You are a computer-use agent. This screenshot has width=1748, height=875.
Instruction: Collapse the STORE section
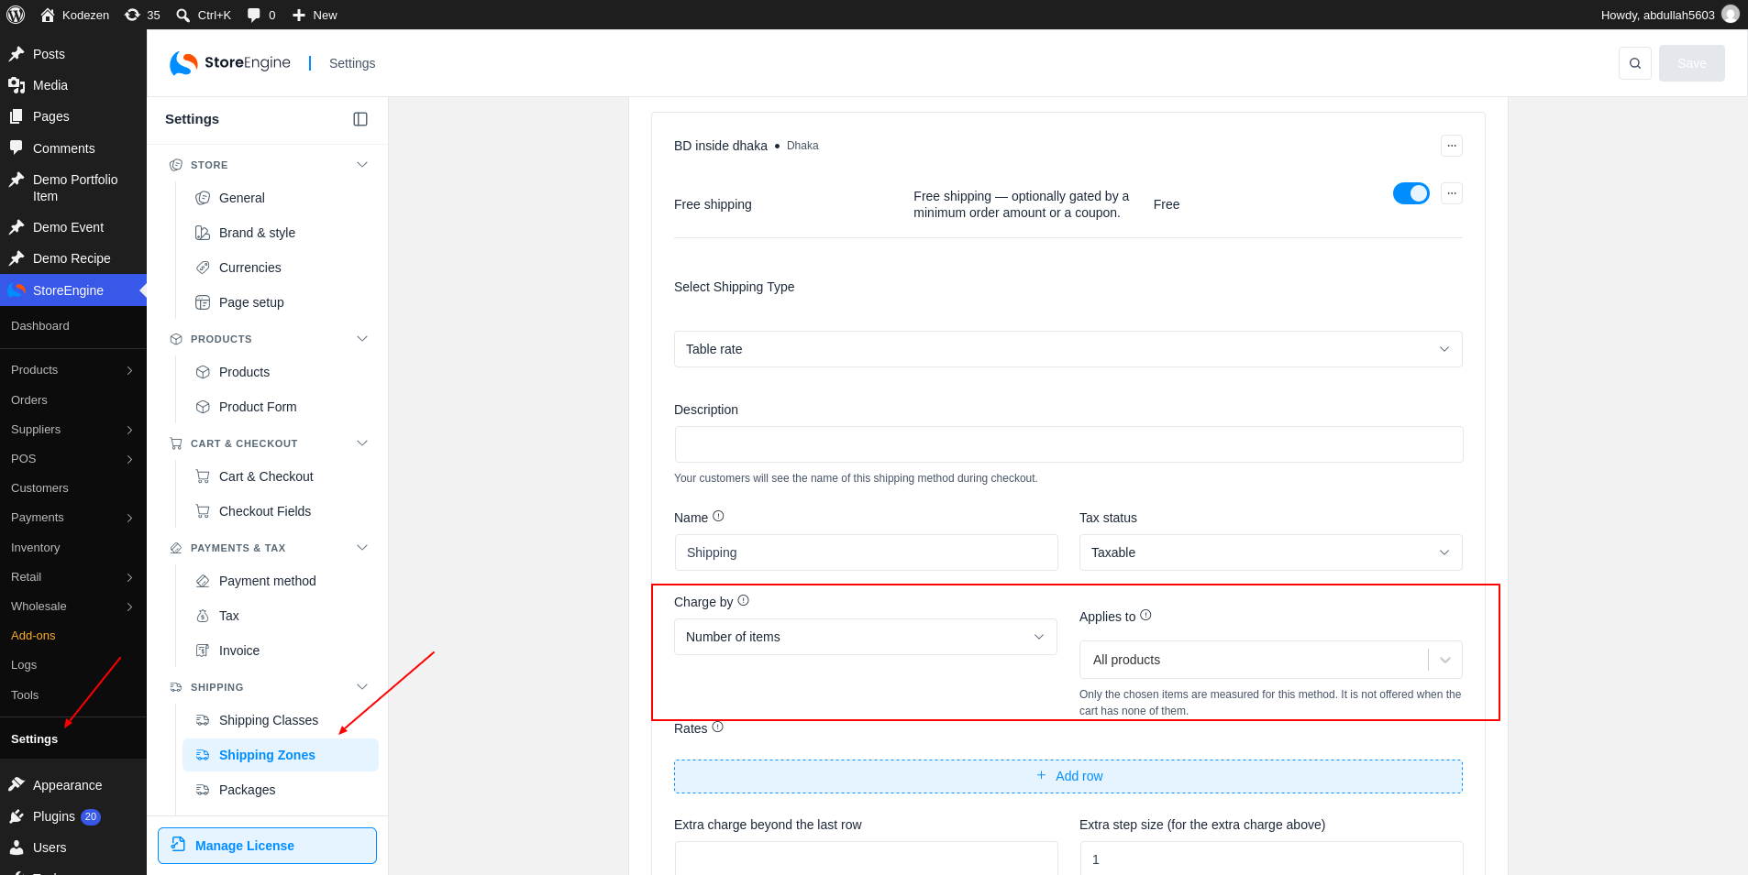(362, 165)
